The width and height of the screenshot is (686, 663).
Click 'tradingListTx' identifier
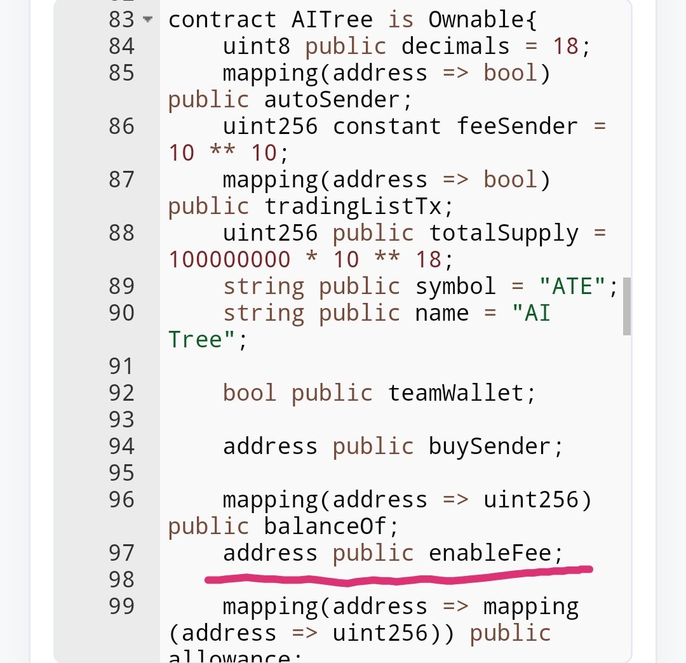point(353,206)
